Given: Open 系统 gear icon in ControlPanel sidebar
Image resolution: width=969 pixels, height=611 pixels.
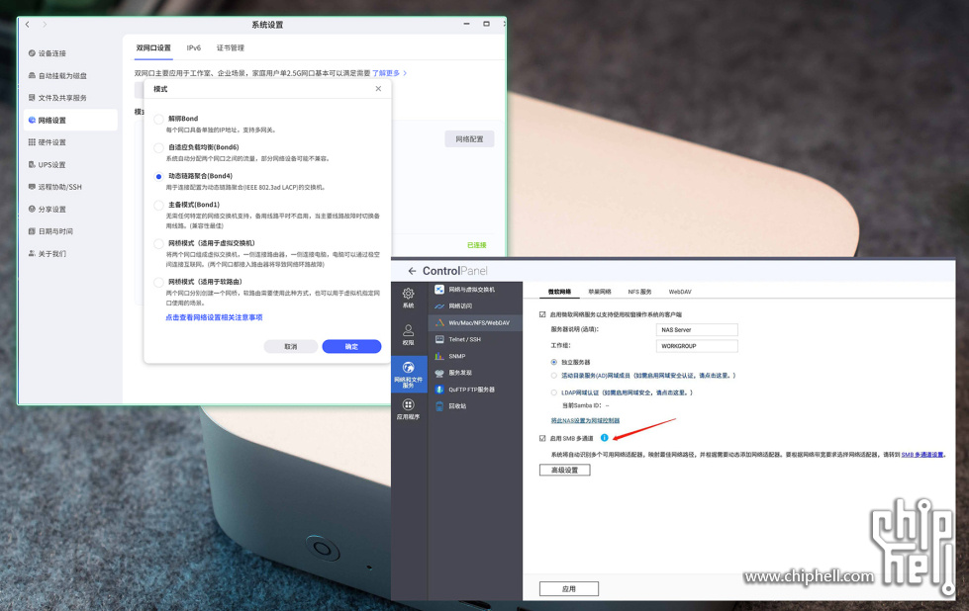Looking at the screenshot, I should 408,294.
